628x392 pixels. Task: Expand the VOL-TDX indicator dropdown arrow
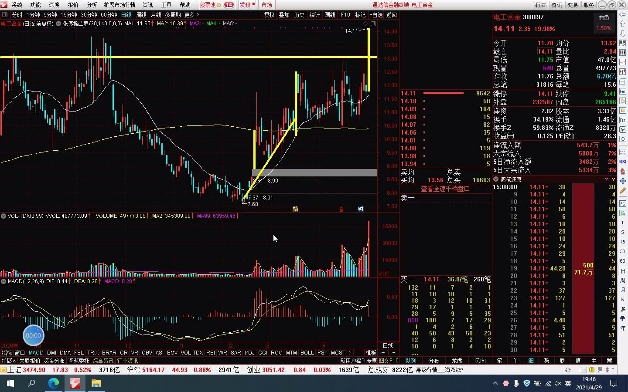[3, 216]
